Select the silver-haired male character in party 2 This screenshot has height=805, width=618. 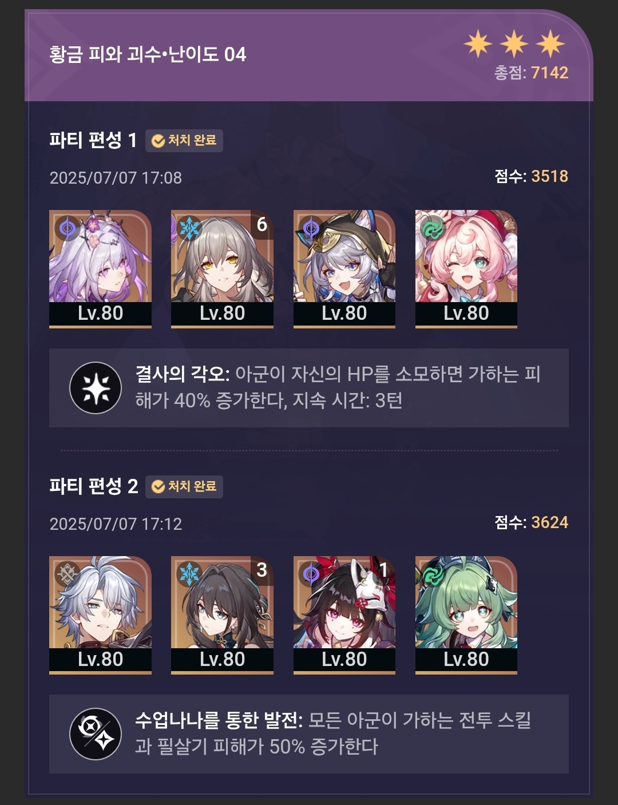[100, 614]
